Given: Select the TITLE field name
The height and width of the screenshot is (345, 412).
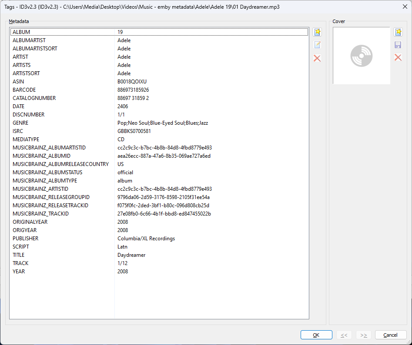Looking at the screenshot, I should [x=18, y=255].
